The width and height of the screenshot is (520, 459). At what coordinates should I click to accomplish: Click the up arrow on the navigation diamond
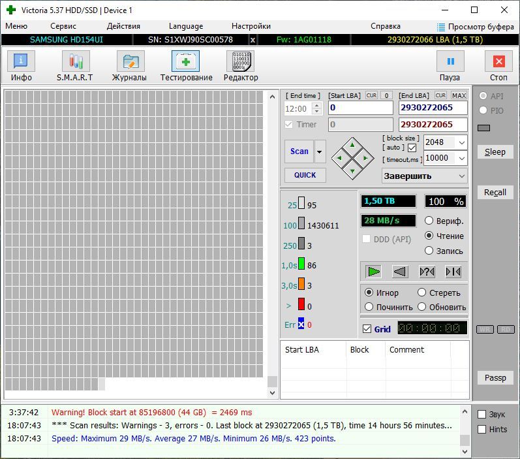pyautogui.click(x=352, y=145)
